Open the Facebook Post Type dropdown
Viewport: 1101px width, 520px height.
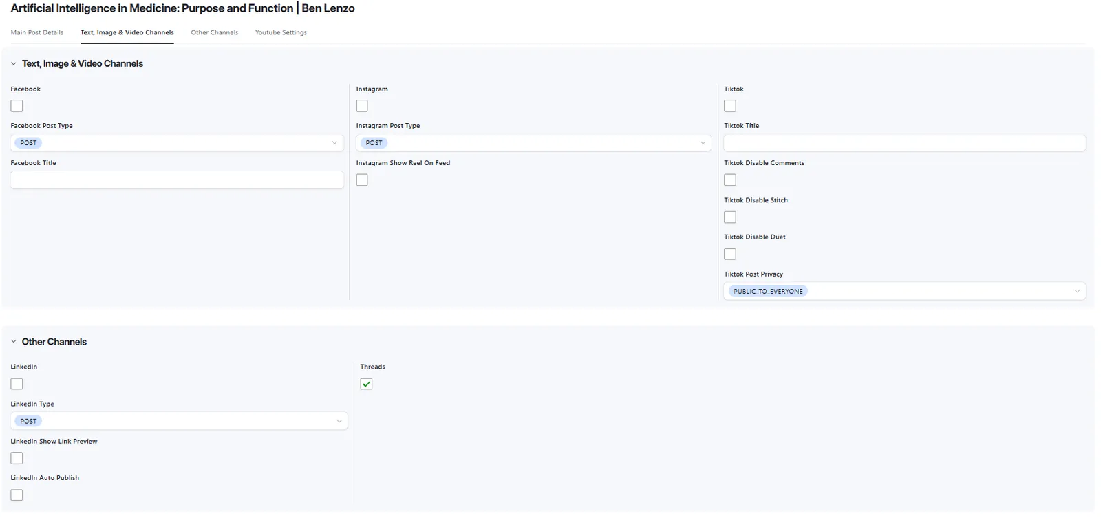[177, 143]
